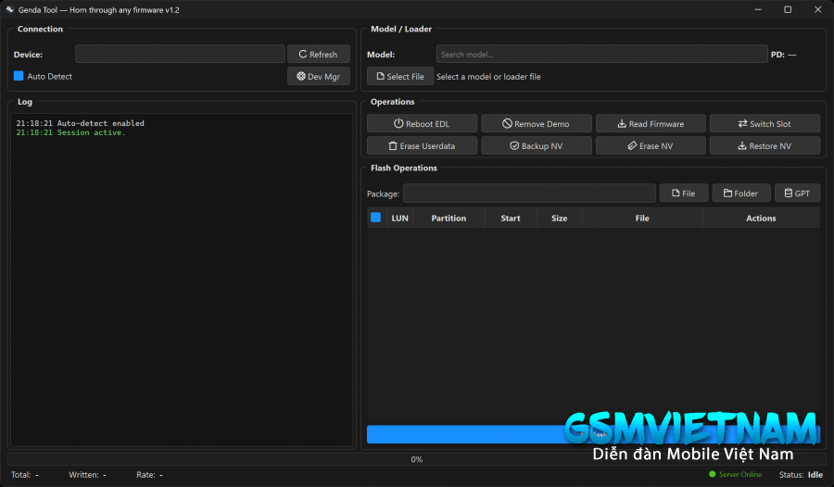The width and height of the screenshot is (834, 487).
Task: Disable the Auto Detect checkbox
Action: coord(19,76)
